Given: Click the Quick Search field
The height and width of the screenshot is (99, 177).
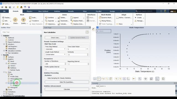Looking at the screenshot, I should click(146, 11).
